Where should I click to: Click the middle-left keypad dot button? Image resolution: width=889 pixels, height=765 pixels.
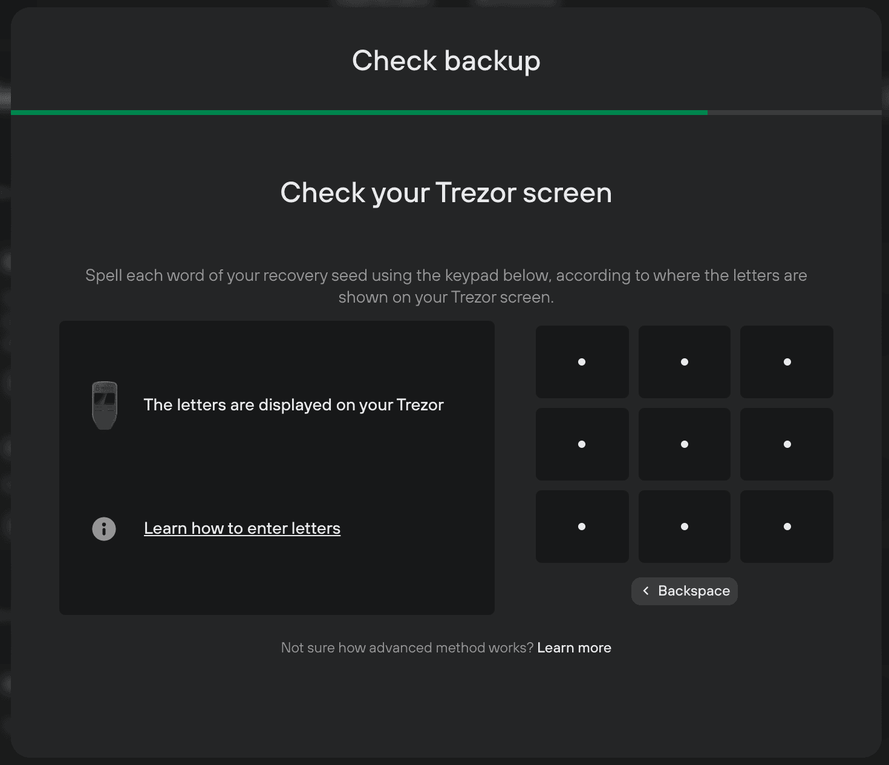pos(582,444)
